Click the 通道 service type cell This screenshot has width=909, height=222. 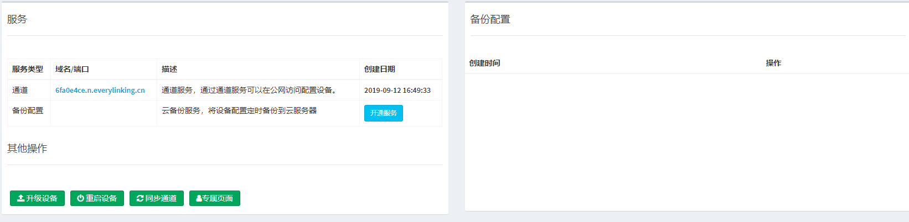(x=20, y=90)
